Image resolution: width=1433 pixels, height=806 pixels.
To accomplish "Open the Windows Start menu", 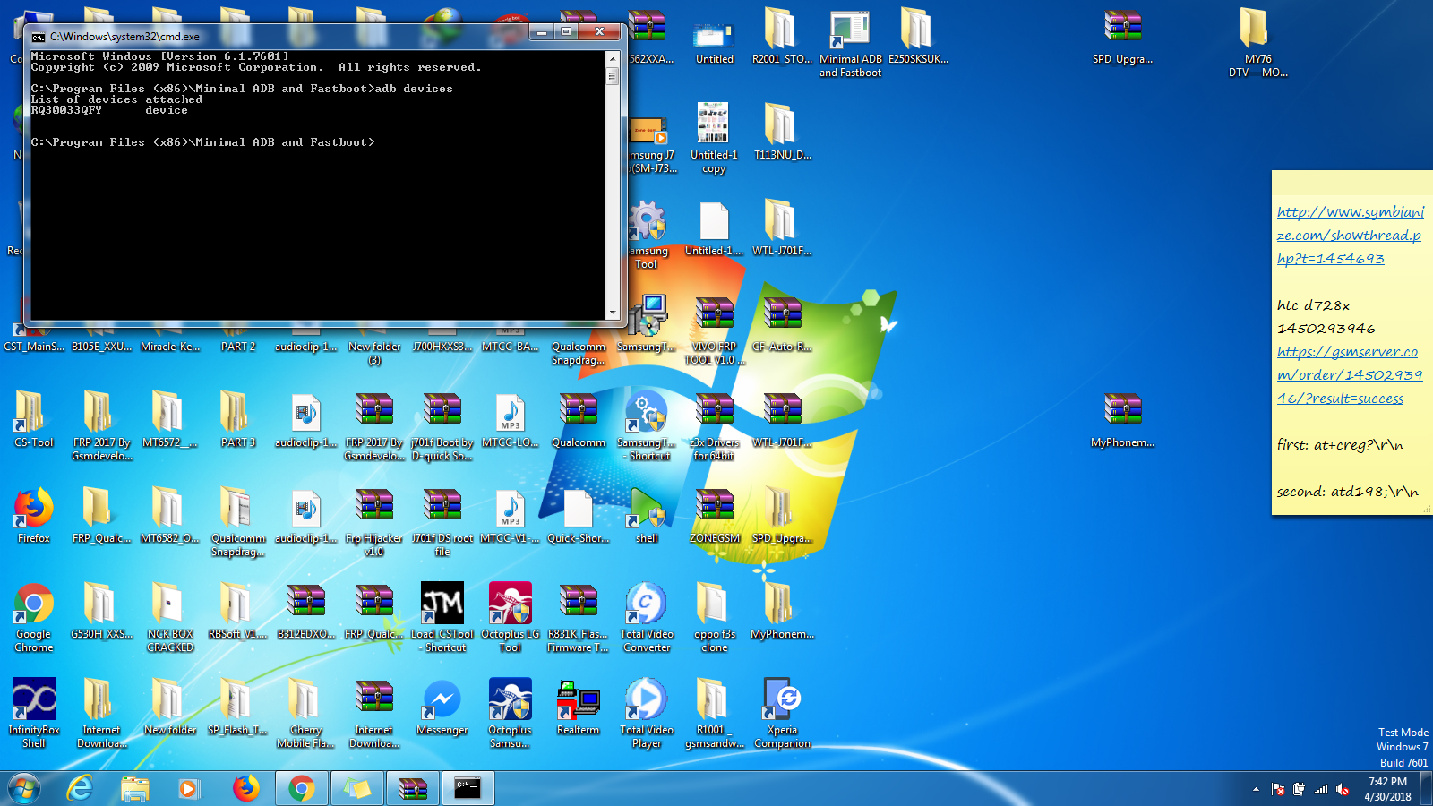I will 24,788.
